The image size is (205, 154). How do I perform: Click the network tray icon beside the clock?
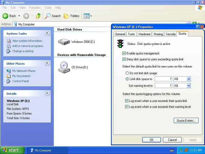pos(181,150)
